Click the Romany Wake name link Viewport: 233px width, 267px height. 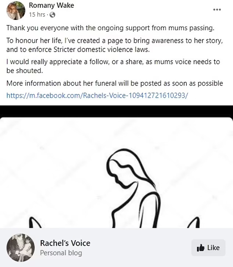click(51, 6)
